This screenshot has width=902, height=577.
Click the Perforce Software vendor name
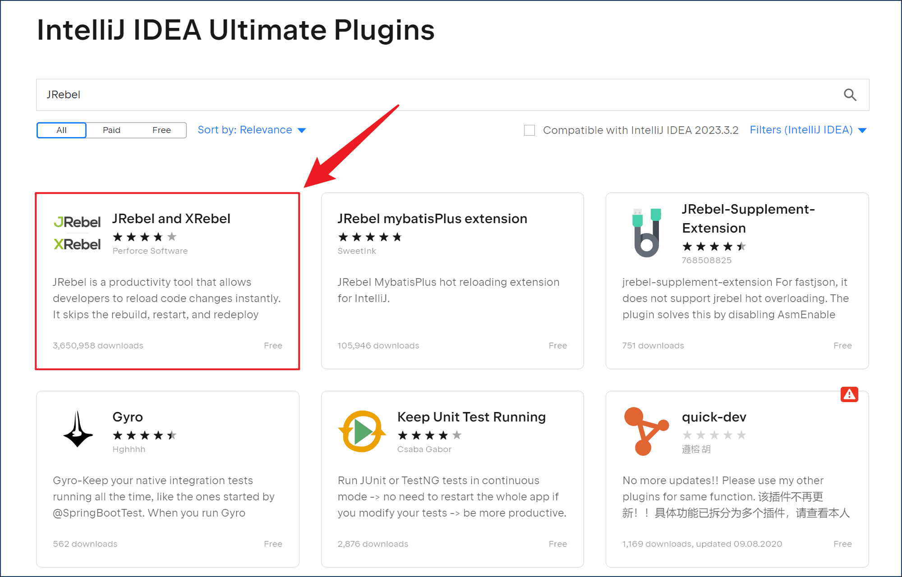coord(150,251)
